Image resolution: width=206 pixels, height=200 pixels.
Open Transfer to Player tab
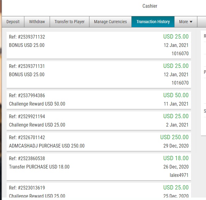[x=69, y=22]
